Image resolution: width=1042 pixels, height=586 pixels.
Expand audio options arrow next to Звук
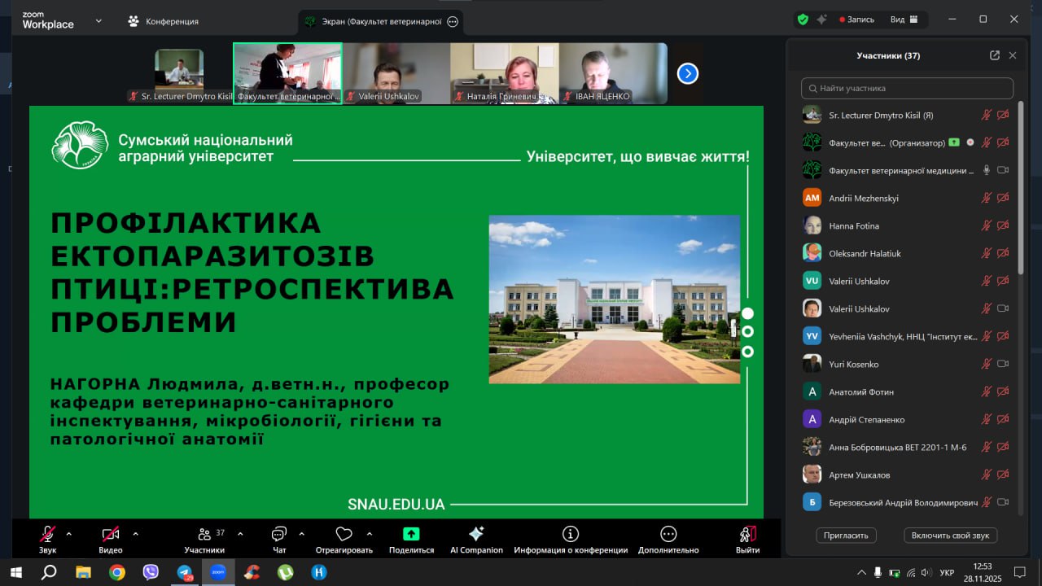tap(69, 534)
